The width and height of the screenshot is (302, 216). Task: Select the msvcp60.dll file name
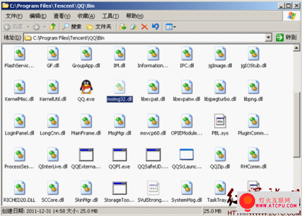pyautogui.click(x=153, y=133)
